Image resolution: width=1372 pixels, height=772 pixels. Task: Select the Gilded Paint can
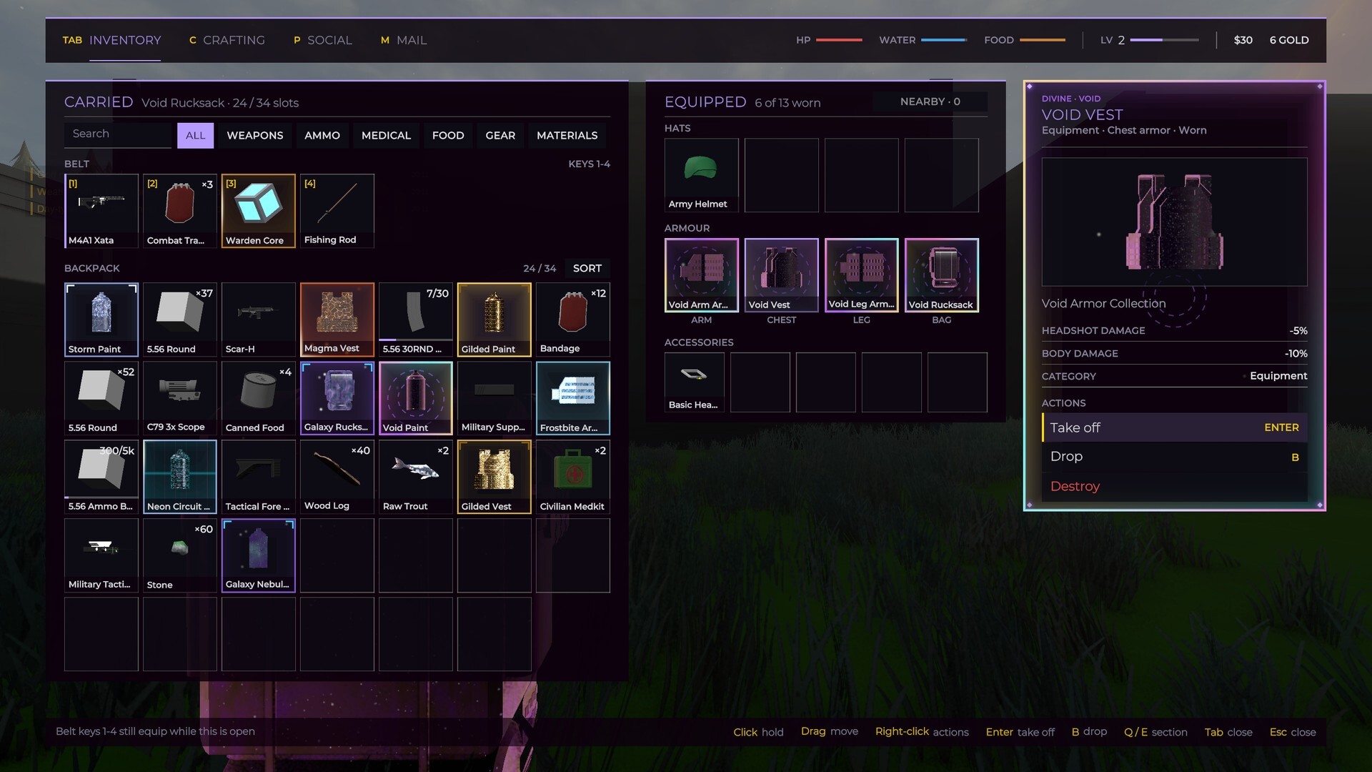point(494,320)
